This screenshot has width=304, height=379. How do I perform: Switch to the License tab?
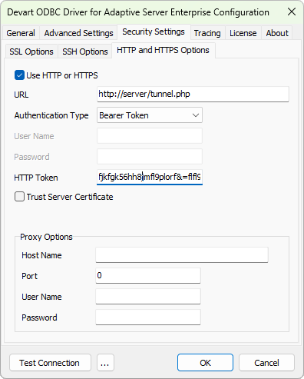[x=243, y=33]
